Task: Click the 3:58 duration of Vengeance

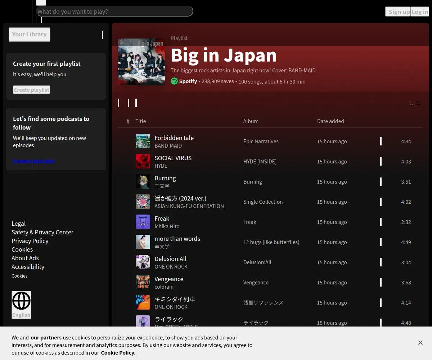Action: [406, 282]
